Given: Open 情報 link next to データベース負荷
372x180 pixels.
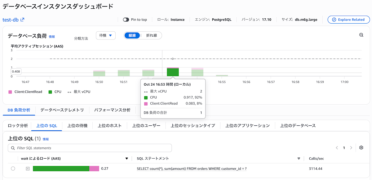Looking at the screenshot, I should click(x=52, y=37).
